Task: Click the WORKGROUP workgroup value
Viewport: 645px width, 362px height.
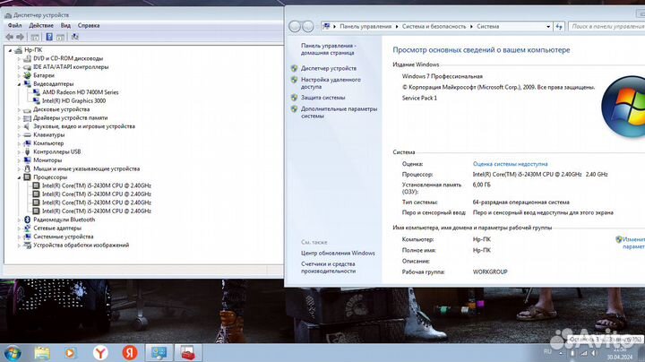Action: (490, 271)
